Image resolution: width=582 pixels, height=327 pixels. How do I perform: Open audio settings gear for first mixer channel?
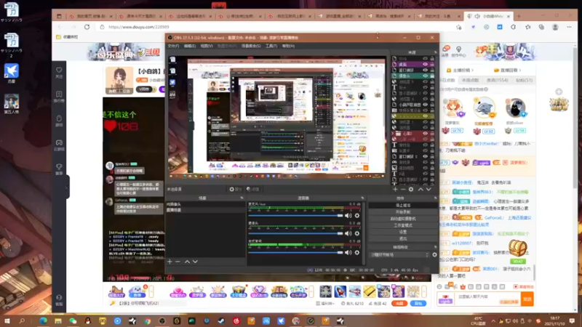357,215
